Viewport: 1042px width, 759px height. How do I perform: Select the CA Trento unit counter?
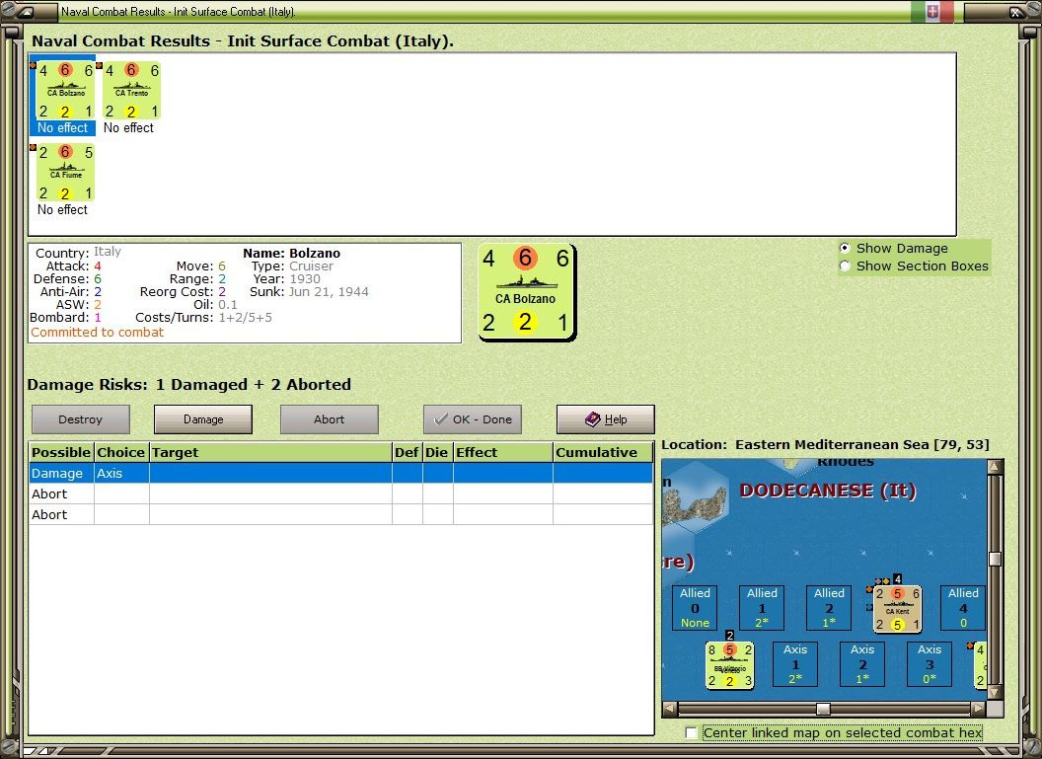(x=131, y=91)
